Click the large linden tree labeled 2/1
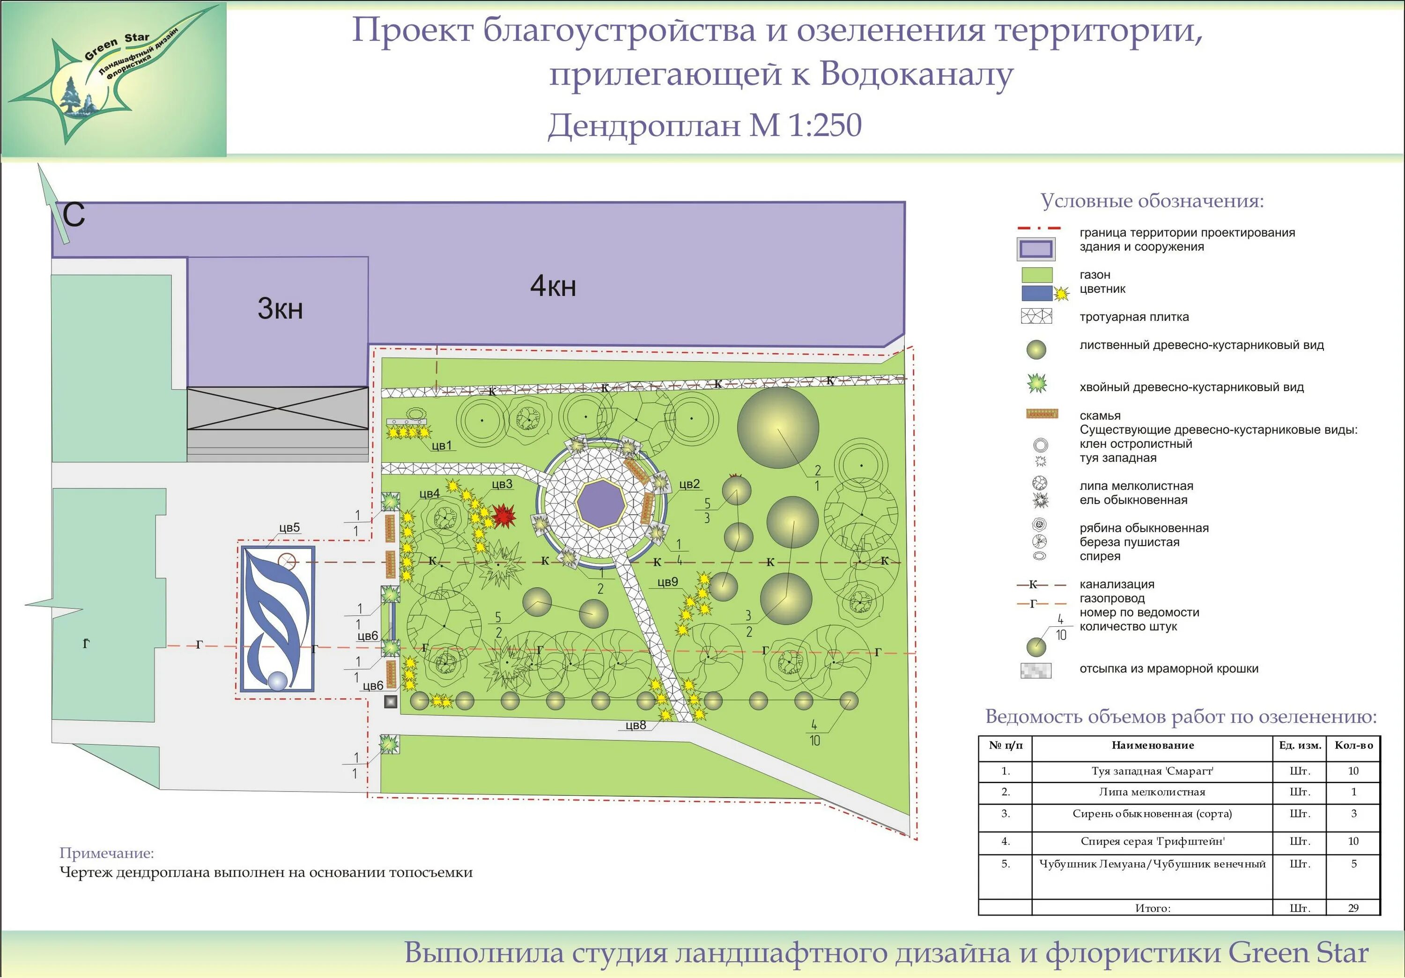The image size is (1405, 978). coord(778,428)
